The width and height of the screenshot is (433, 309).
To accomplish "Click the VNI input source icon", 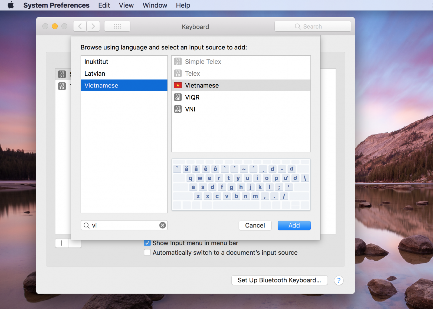I will point(178,109).
